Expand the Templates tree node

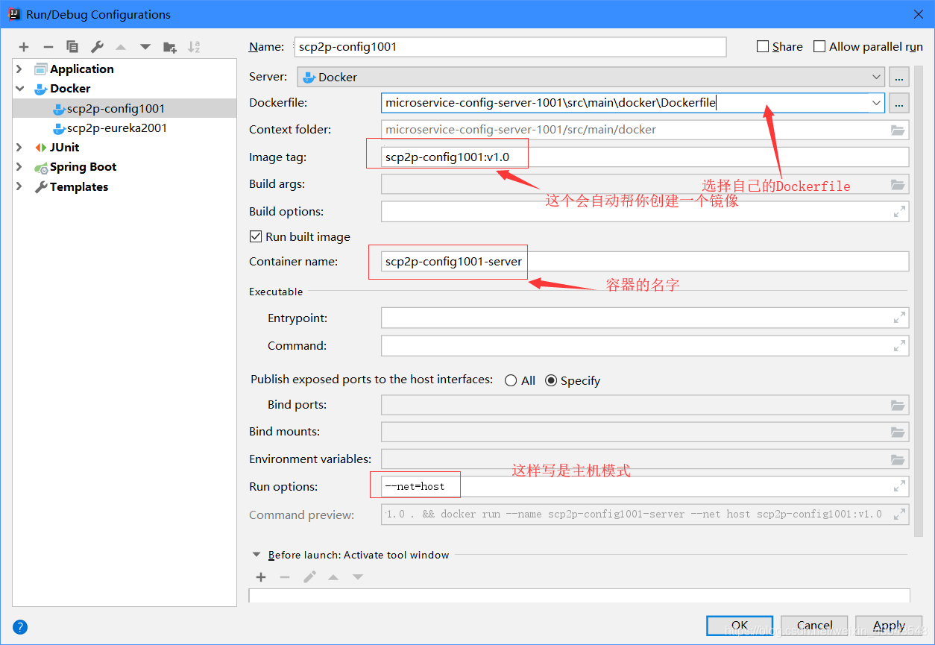tap(20, 187)
